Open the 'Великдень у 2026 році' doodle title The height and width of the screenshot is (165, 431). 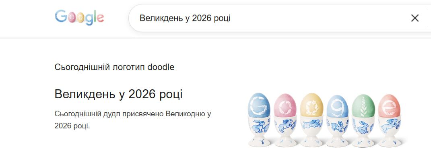118,95
